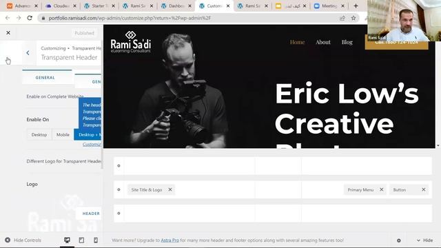Open settings for top header builder row
This screenshot has width=441, height=248.
coord(119,166)
